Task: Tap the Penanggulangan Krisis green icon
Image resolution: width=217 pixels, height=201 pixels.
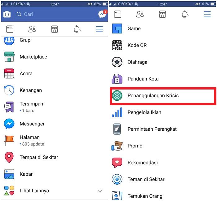Action: point(117,95)
